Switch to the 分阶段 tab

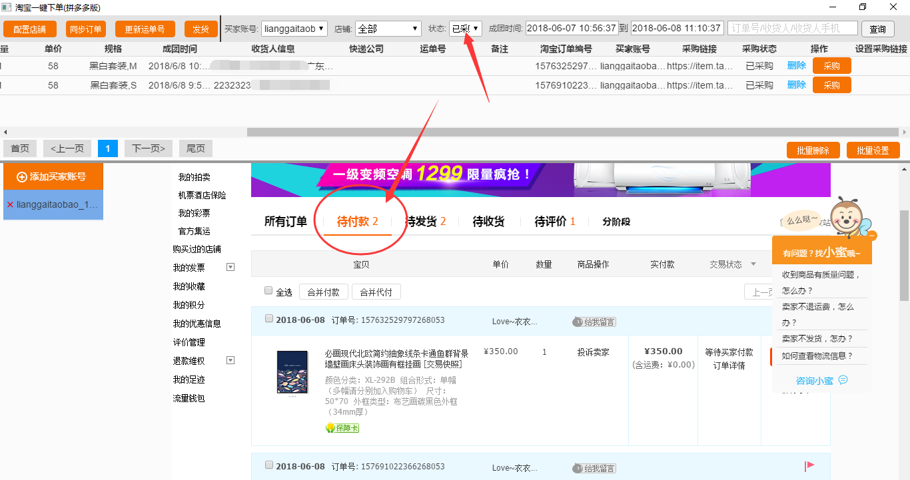(x=616, y=222)
